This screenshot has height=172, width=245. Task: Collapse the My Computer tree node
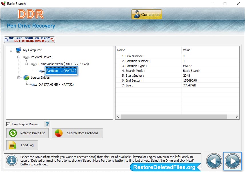point(11,50)
